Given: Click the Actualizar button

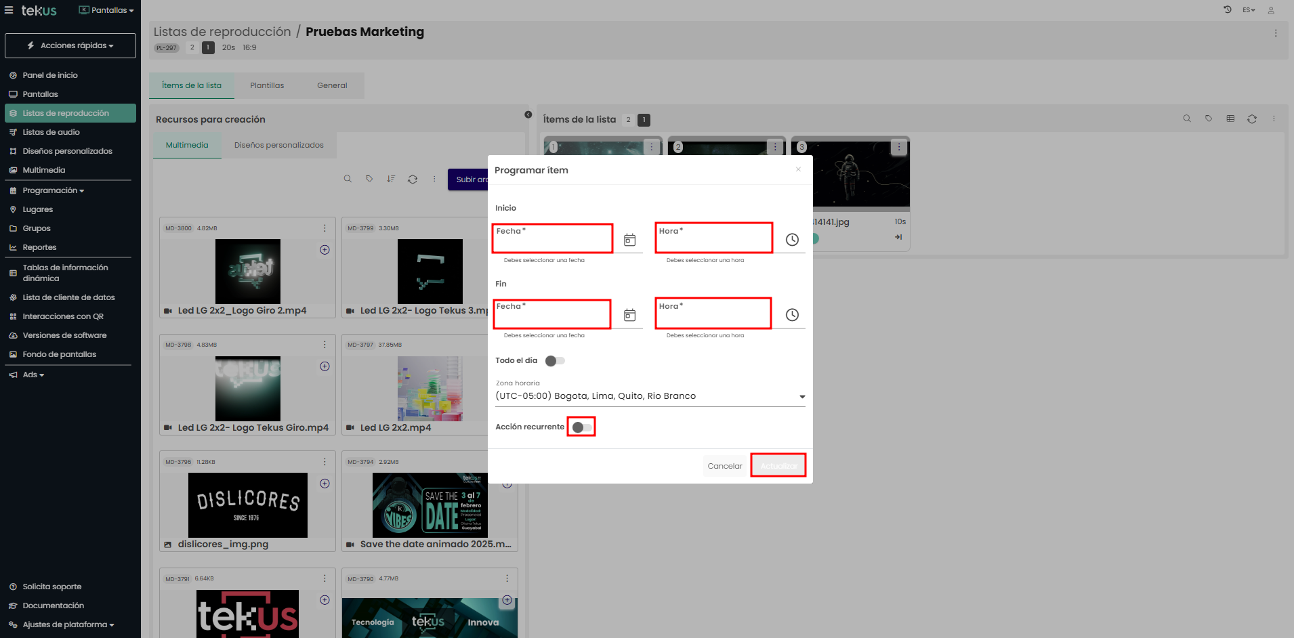Looking at the screenshot, I should pyautogui.click(x=778, y=465).
